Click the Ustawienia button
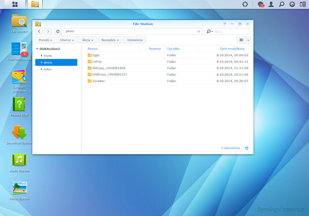 pos(135,40)
